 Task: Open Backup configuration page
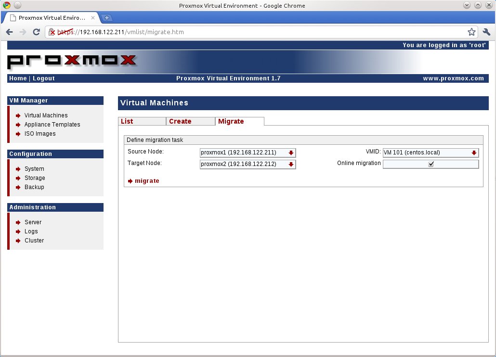pos(34,187)
